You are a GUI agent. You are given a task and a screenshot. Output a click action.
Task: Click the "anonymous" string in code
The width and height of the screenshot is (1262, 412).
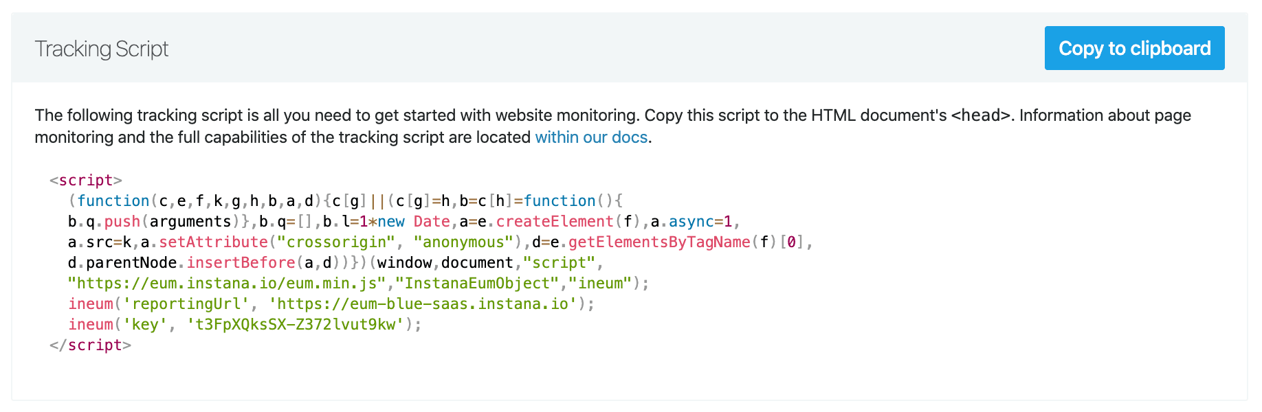coord(463,242)
